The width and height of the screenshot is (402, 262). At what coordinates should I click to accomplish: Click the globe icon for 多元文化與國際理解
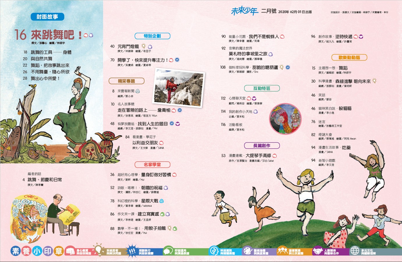tap(355, 251)
